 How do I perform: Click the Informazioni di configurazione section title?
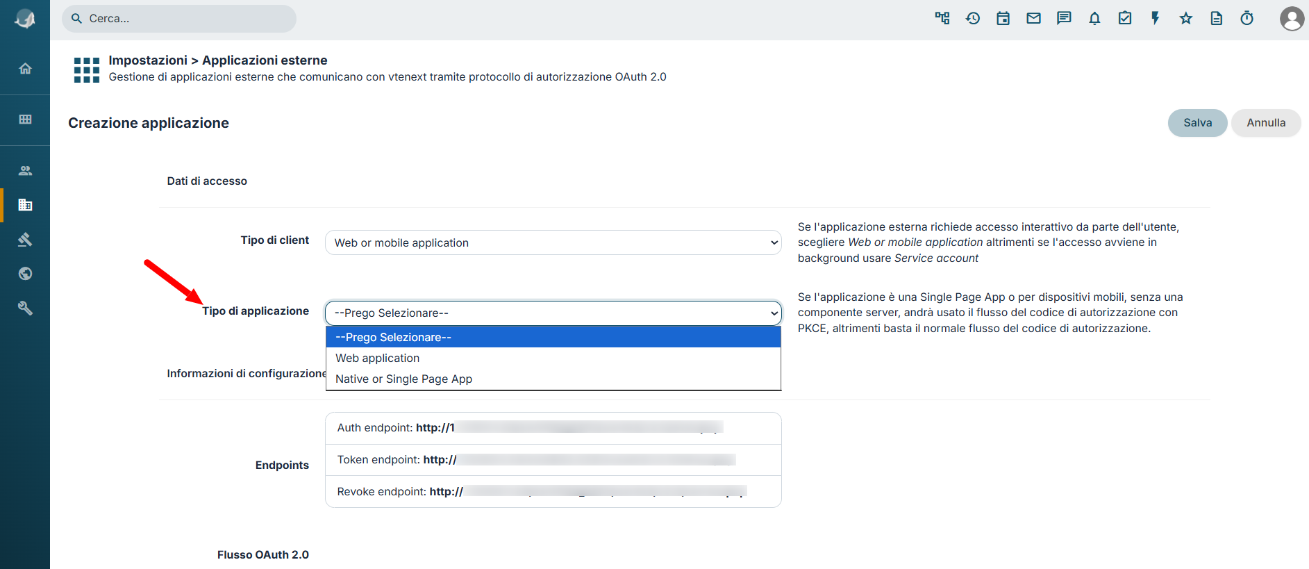247,374
